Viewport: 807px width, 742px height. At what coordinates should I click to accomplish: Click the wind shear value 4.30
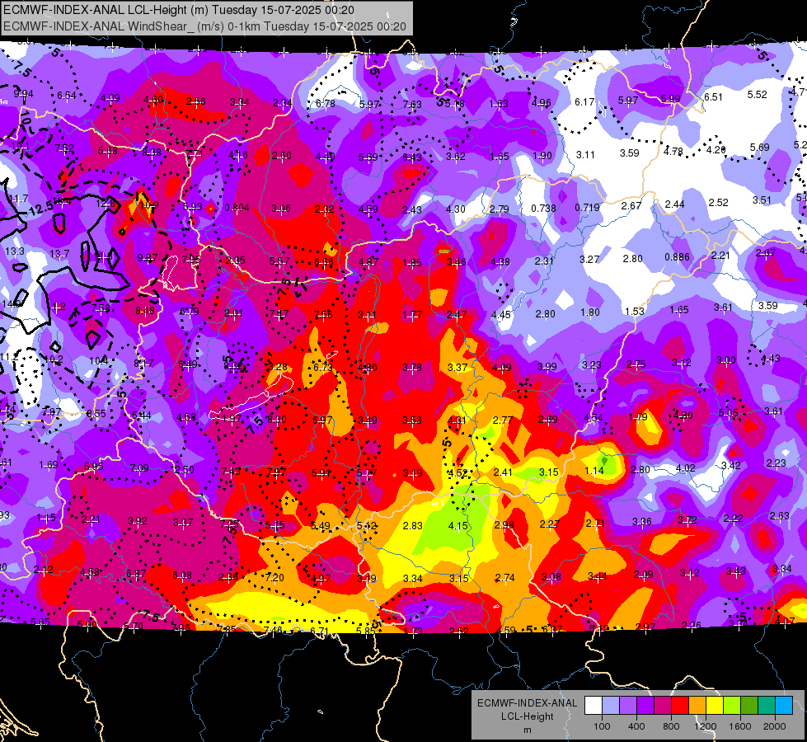pyautogui.click(x=456, y=209)
